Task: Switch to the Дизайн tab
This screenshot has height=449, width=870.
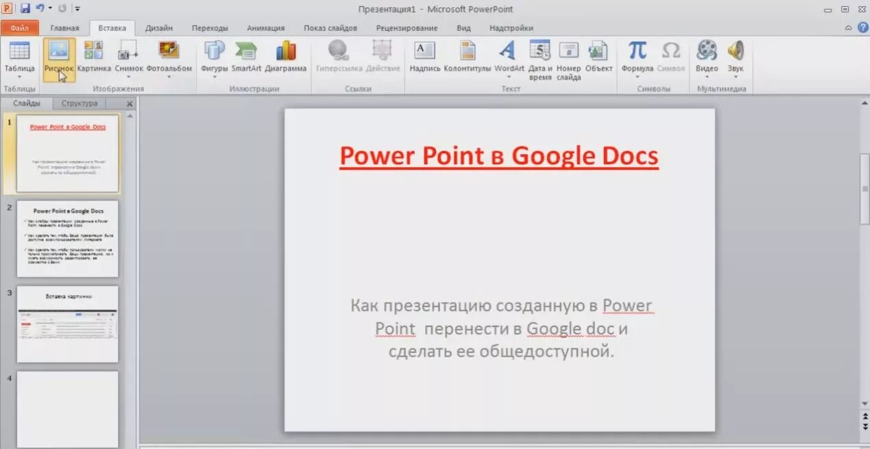Action: point(159,28)
